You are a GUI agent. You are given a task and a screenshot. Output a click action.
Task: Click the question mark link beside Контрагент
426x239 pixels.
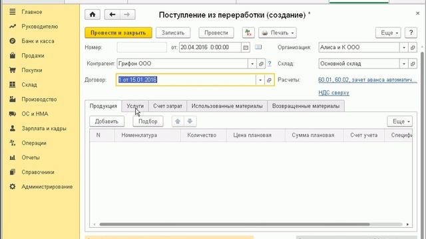click(x=269, y=64)
